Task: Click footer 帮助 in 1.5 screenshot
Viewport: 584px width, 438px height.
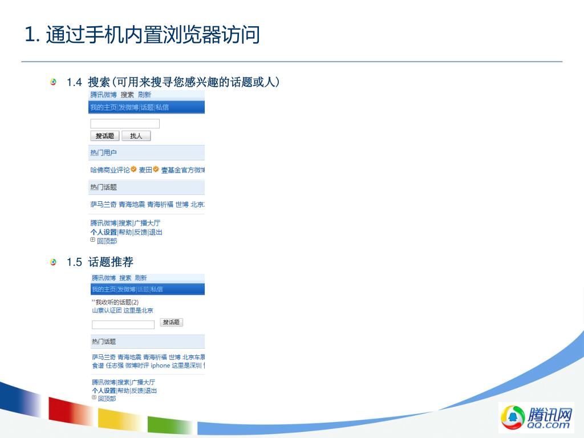Action: (124, 391)
